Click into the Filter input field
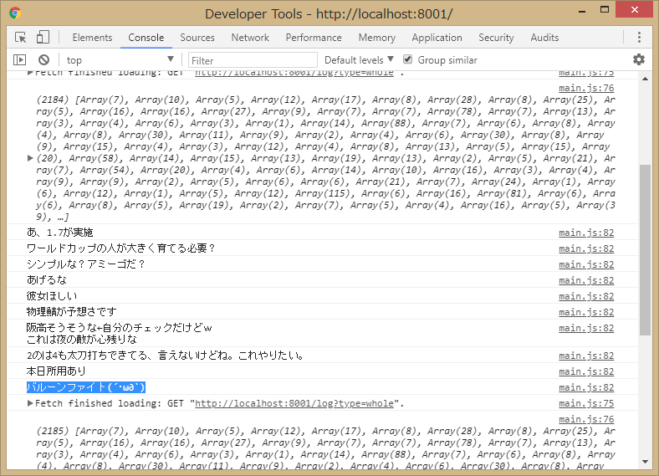 point(253,60)
